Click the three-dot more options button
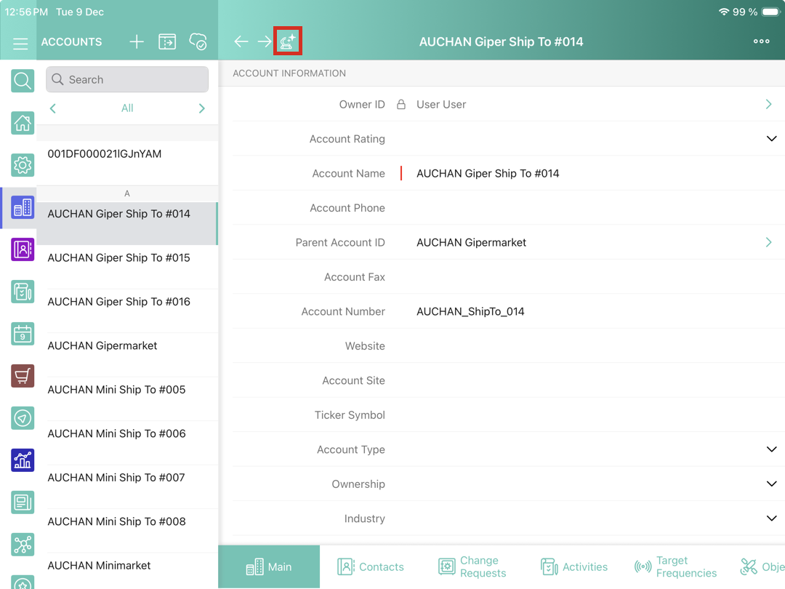This screenshot has width=785, height=589. point(761,41)
